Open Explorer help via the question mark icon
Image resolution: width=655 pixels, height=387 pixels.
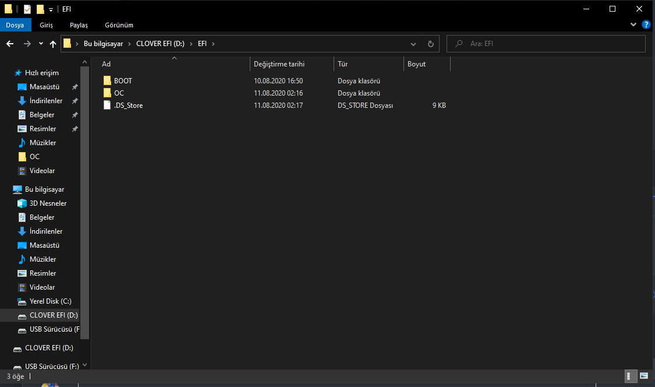pos(646,24)
